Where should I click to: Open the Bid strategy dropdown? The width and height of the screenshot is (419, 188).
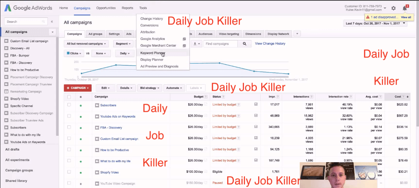(x=150, y=88)
